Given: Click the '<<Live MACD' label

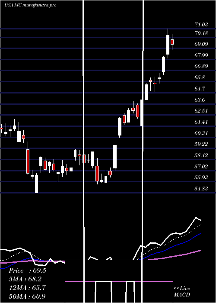Looking at the screenshot, I should click(x=182, y=291).
